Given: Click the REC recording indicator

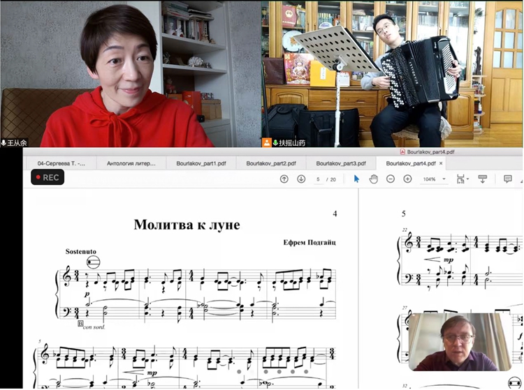Looking at the screenshot, I should 48,177.
